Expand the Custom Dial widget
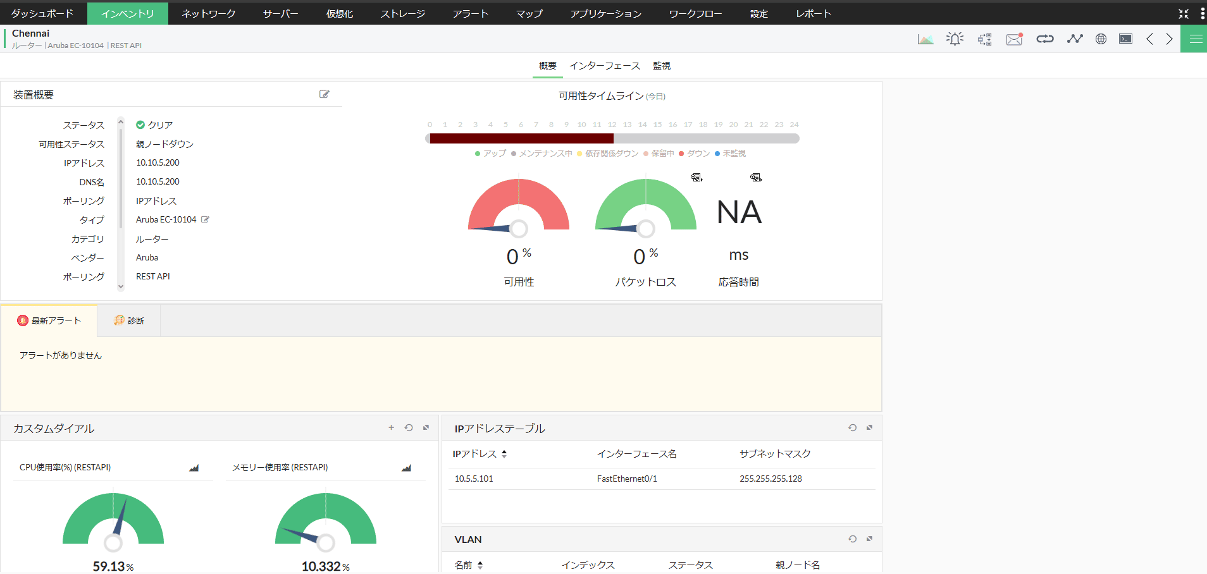Viewport: 1207px width, 574px height. pyautogui.click(x=426, y=428)
